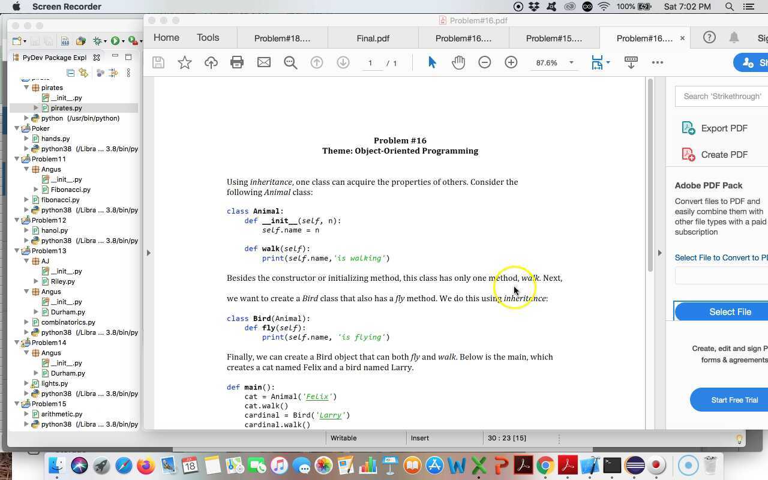Add PDF to favorites with the star icon
Viewport: 768px width, 480px height.
tap(185, 62)
